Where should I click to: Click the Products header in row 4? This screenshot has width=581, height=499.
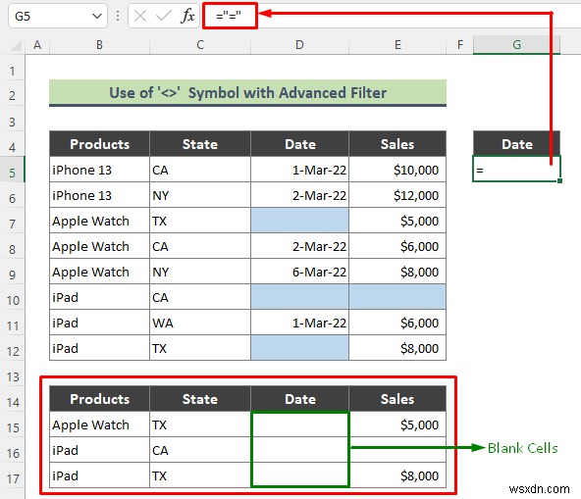(100, 144)
